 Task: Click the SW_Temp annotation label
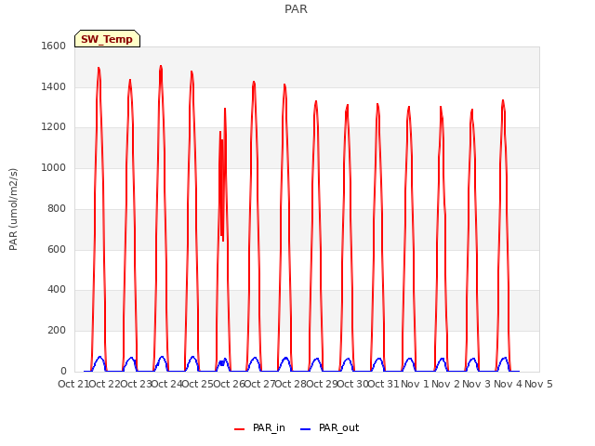(107, 39)
